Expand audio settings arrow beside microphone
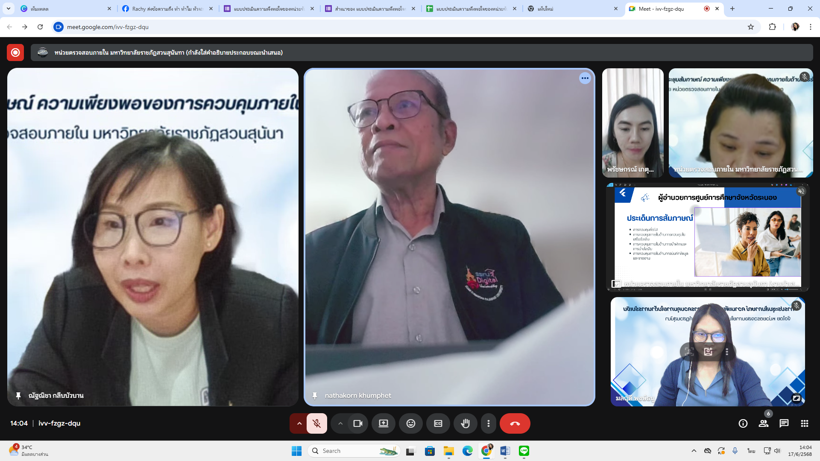820x461 pixels. click(x=299, y=423)
